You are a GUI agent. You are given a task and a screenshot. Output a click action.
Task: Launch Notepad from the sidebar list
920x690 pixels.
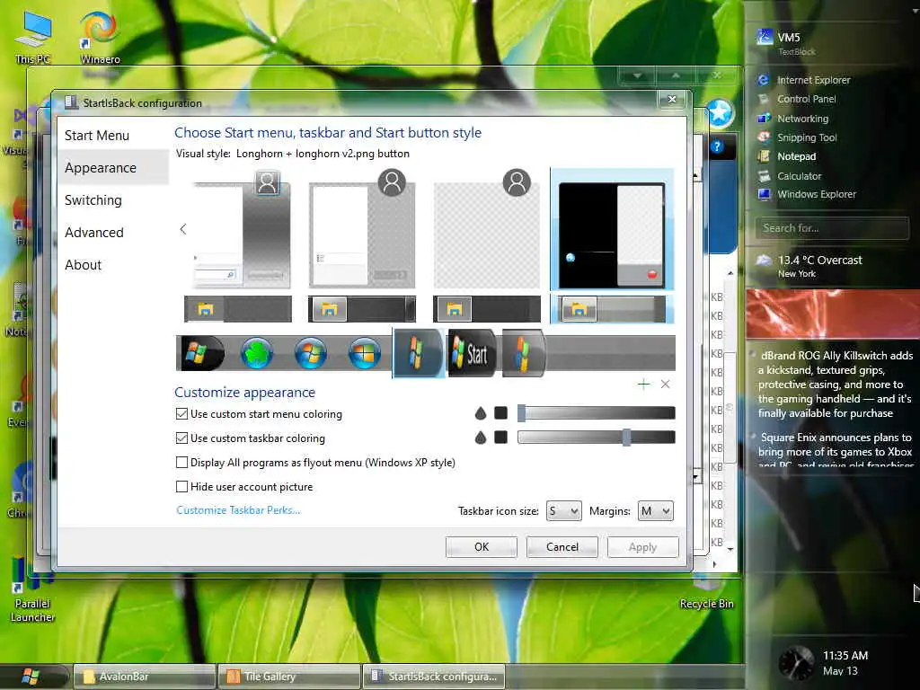point(796,156)
